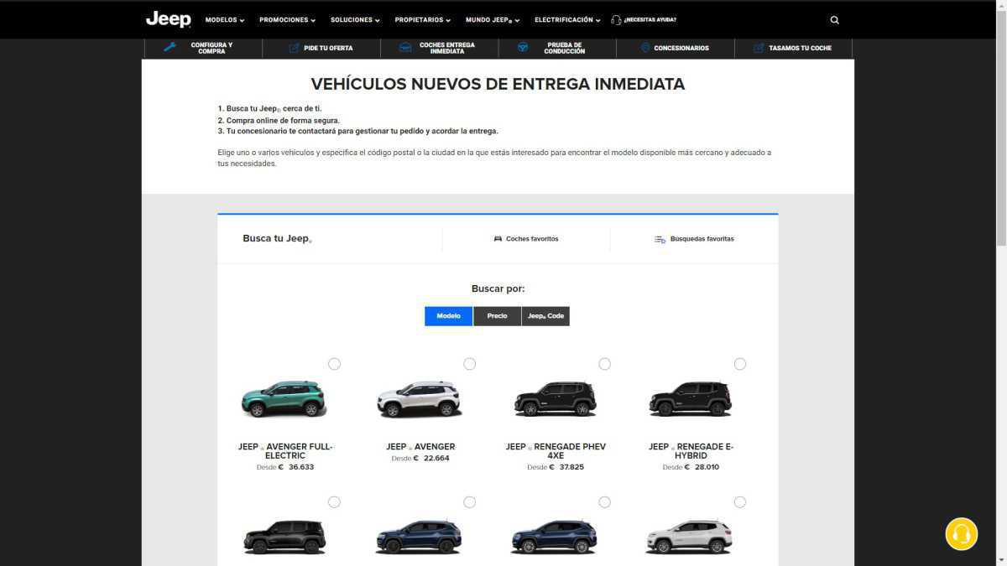This screenshot has height=566, width=1007.
Task: Expand the PROMOCIONES menu
Action: tap(285, 19)
